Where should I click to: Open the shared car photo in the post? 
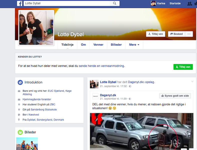141,132
